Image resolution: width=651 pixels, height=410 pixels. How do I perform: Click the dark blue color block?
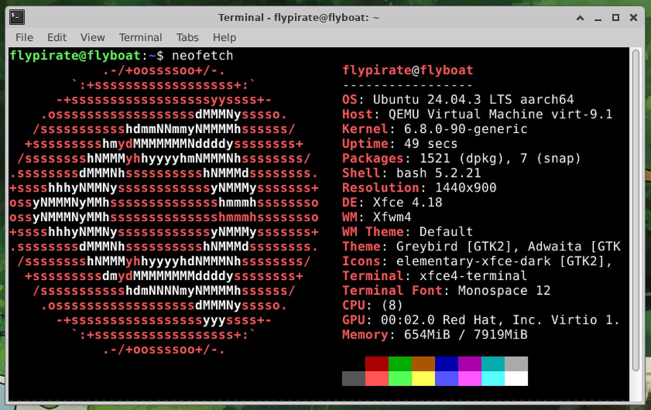pyautogui.click(x=447, y=364)
